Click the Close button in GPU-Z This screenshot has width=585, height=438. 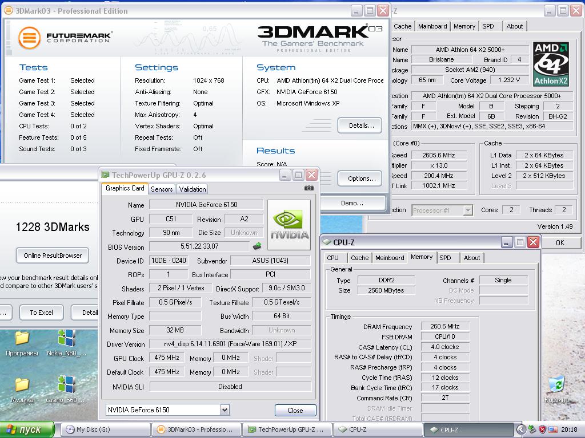[295, 411]
